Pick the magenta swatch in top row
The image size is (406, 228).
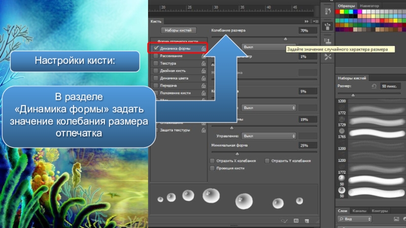coord(360,12)
